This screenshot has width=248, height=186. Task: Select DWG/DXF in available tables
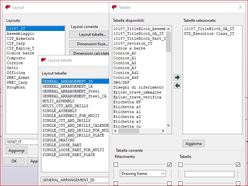click(121, 82)
